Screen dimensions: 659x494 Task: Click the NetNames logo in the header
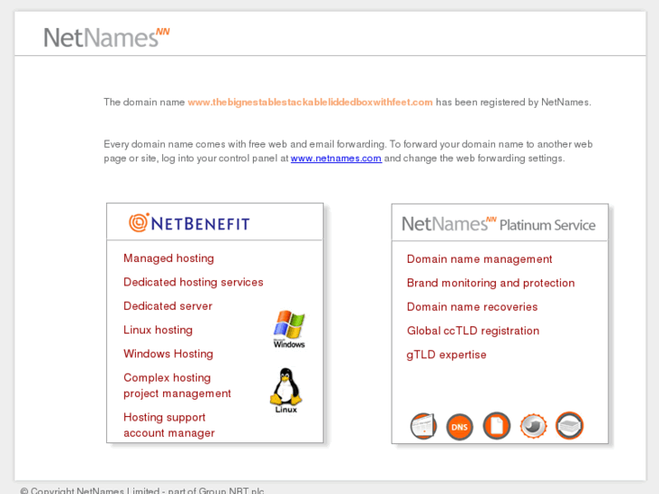(x=106, y=37)
